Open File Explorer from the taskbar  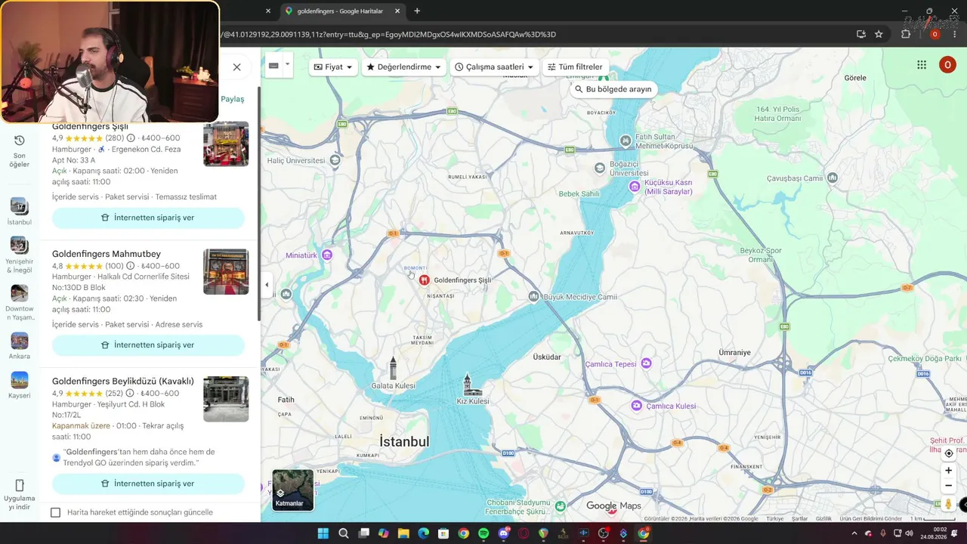click(403, 533)
